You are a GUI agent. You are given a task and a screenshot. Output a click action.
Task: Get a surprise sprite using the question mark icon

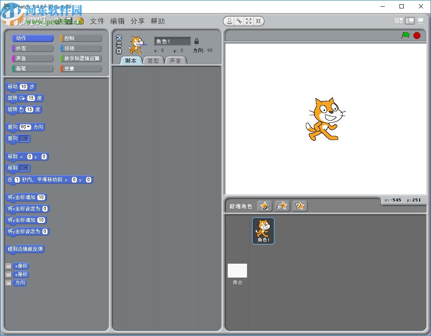coord(299,206)
